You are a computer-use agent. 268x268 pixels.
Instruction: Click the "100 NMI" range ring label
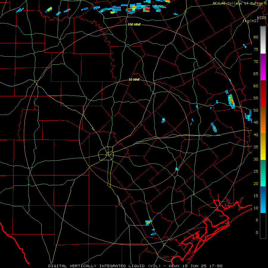tap(134, 24)
